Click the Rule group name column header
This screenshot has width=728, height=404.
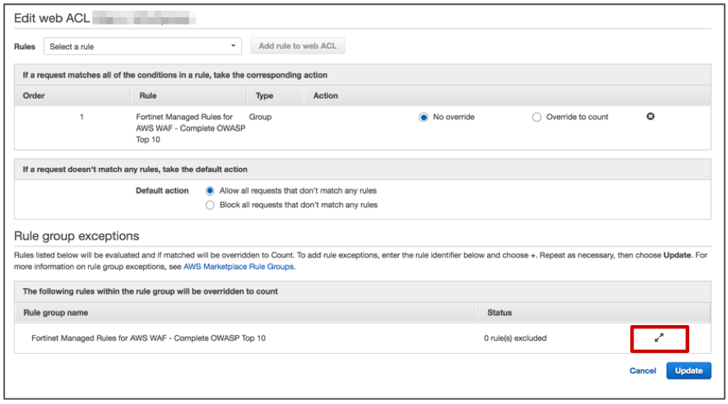[55, 313]
